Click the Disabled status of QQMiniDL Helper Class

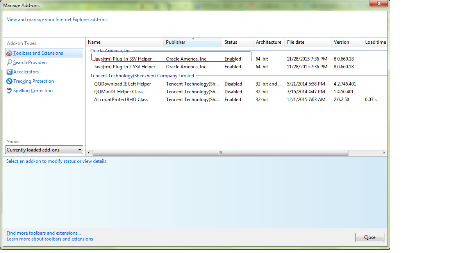pos(233,91)
